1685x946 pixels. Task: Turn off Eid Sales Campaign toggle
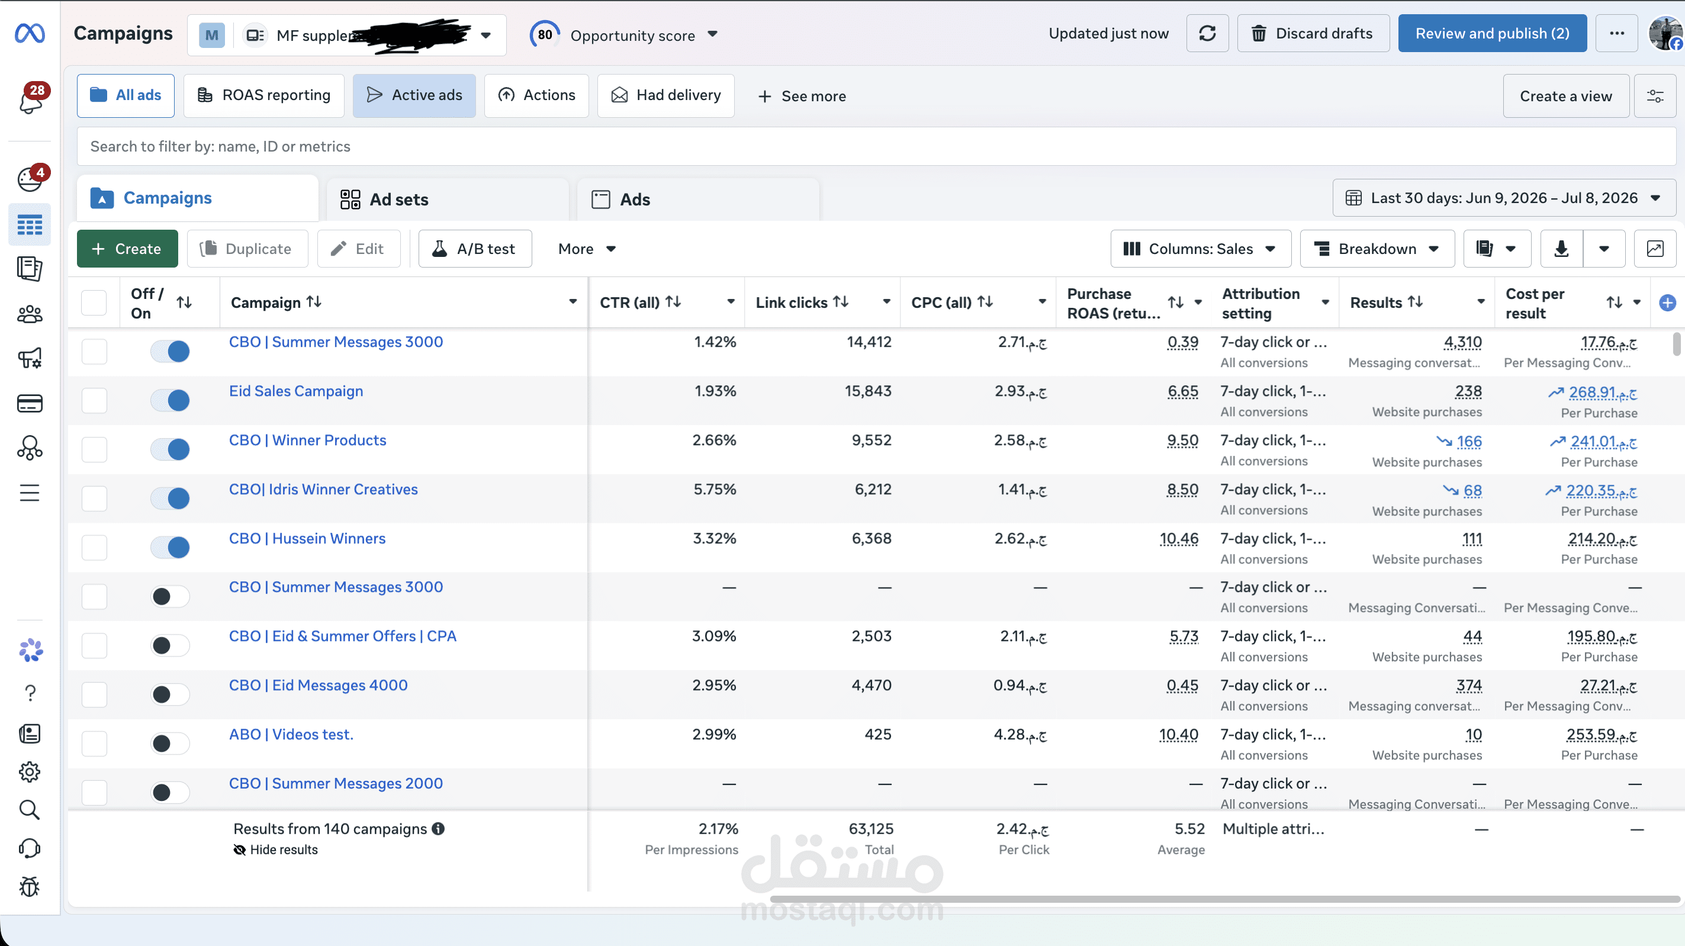click(170, 400)
